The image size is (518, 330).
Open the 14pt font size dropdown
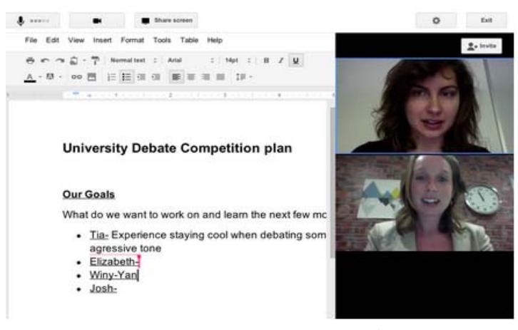(x=238, y=61)
